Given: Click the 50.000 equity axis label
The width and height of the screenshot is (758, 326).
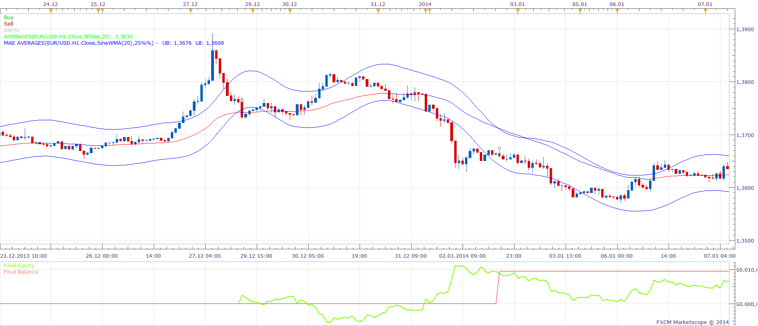Looking at the screenshot, I should click(746, 304).
